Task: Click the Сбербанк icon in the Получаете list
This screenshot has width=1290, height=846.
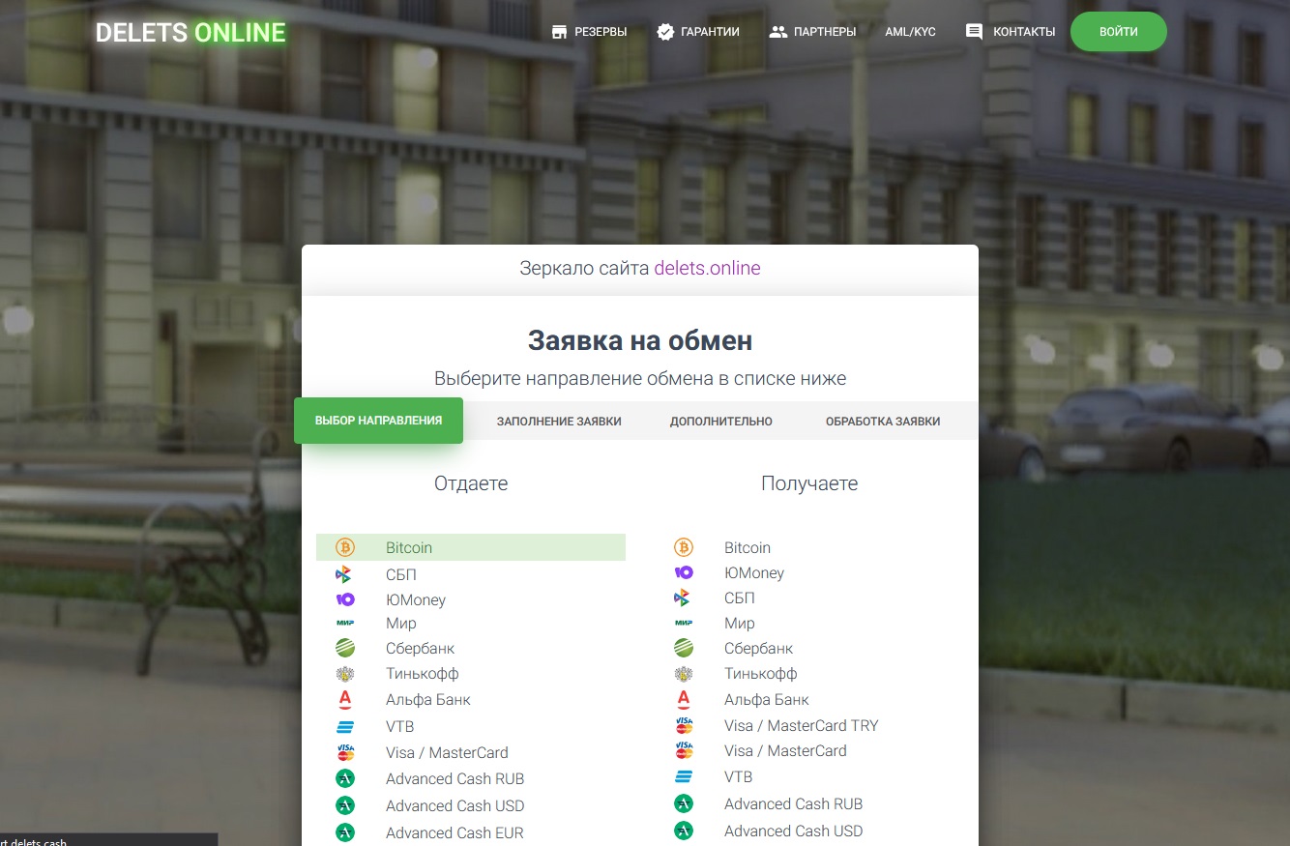Action: click(x=684, y=649)
